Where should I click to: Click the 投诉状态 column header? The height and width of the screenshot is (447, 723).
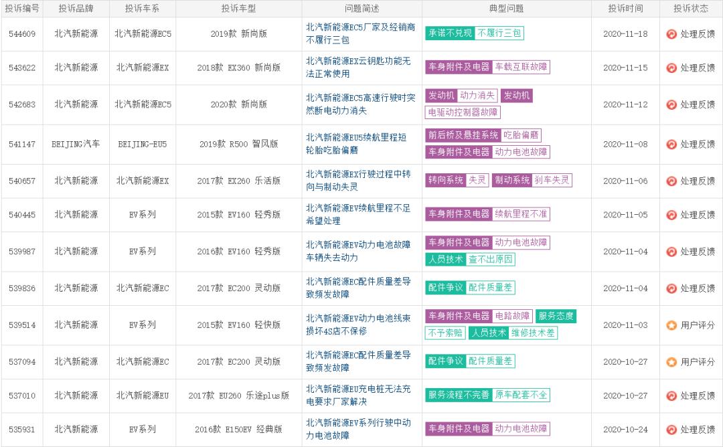690,9
